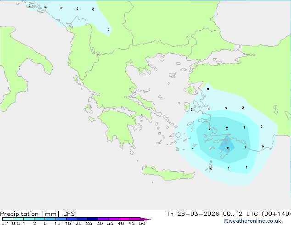This screenshot has height=225, width=291.
Task: Select the 35–40 mm legend color box
Action: (114, 219)
